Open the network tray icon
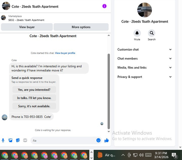 coord(135,155)
